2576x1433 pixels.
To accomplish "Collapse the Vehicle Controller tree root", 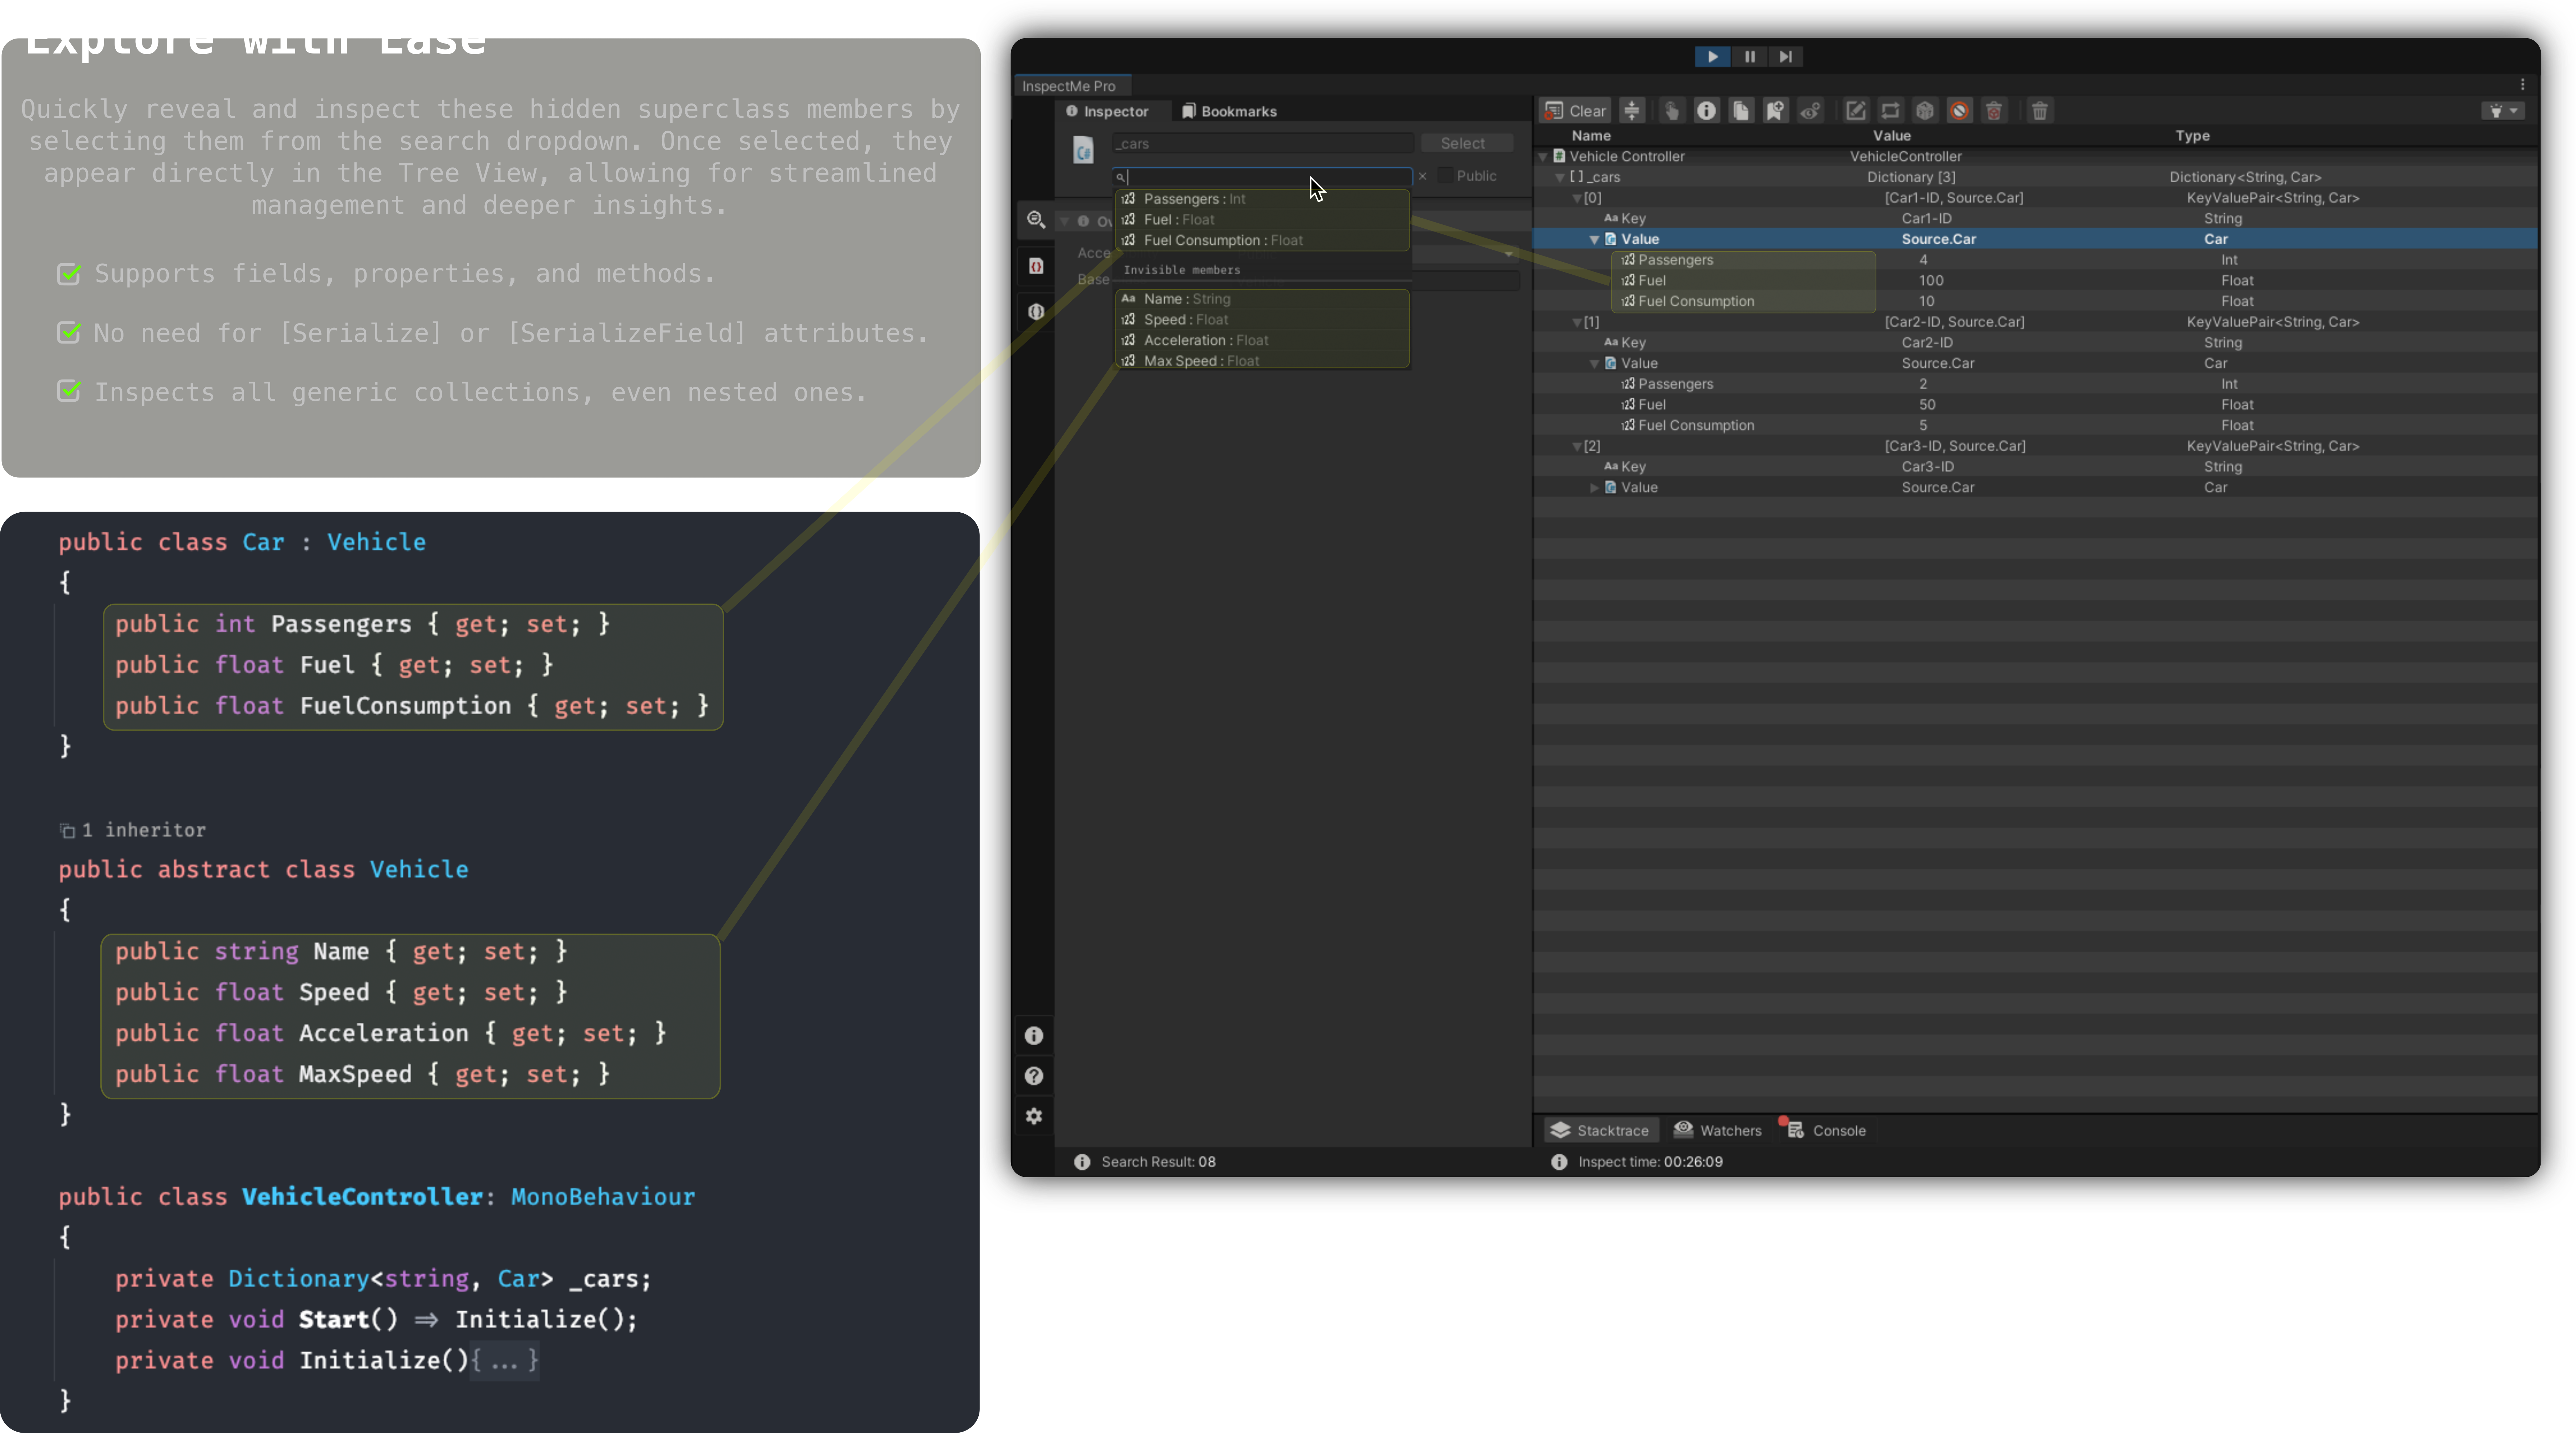I will pos(1543,157).
